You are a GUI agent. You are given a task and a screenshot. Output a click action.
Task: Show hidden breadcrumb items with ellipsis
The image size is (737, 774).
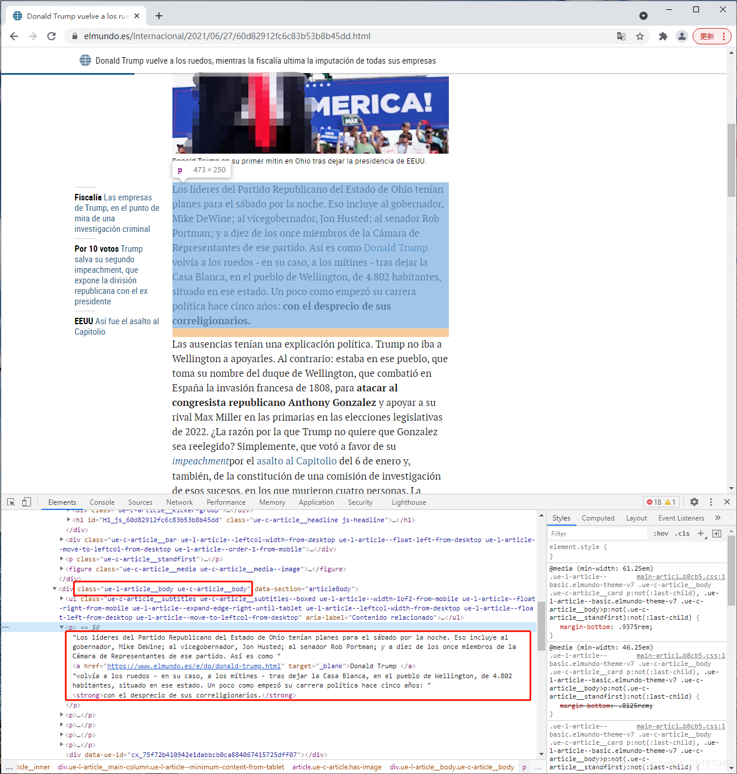tap(9, 767)
